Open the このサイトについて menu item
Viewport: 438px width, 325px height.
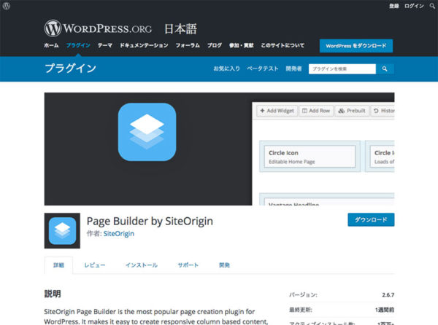pos(283,45)
